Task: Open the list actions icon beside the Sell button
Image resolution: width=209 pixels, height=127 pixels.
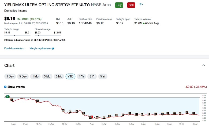Action: pos(141,4)
